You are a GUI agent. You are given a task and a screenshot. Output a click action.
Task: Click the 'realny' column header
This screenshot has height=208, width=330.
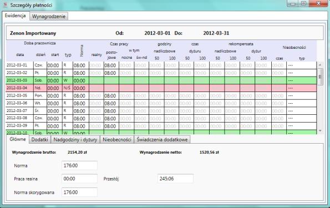click(97, 55)
